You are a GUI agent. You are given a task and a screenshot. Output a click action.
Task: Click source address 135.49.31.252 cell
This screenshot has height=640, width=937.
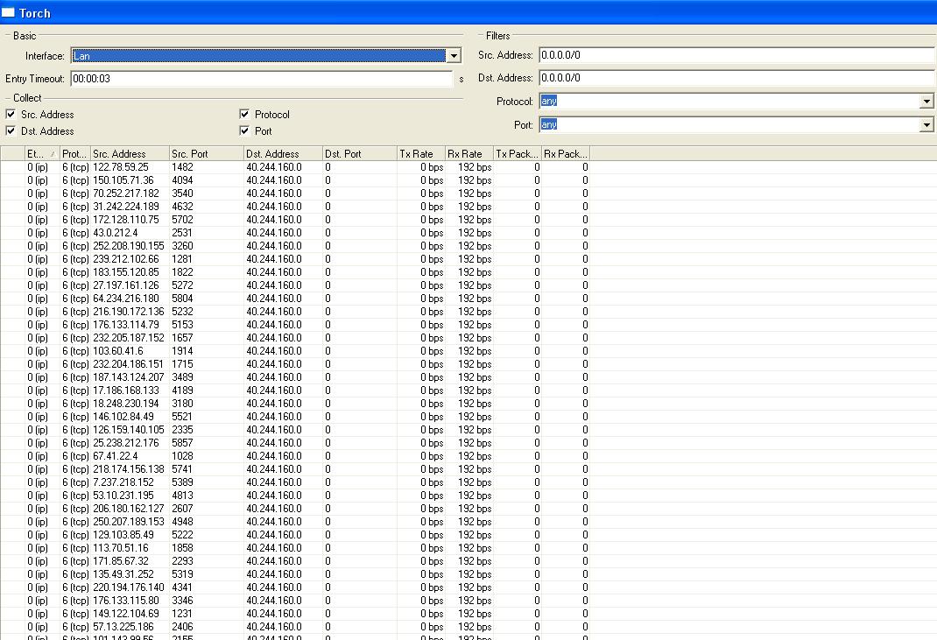130,575
